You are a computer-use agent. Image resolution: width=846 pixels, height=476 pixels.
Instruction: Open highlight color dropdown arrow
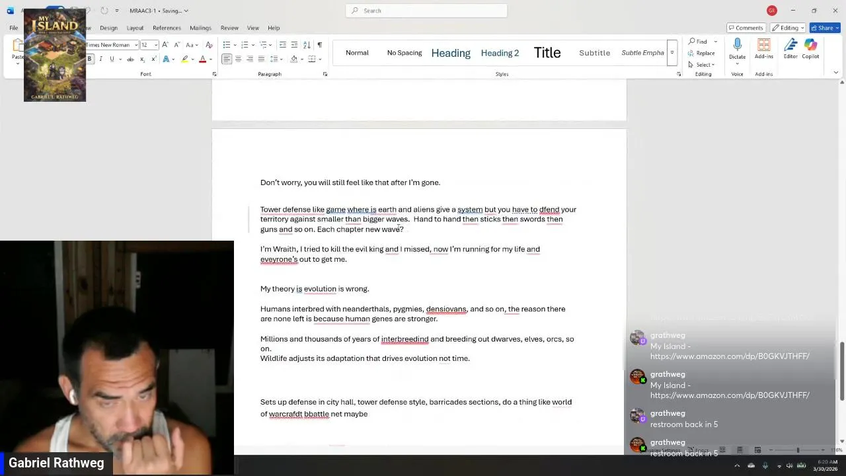tap(193, 59)
